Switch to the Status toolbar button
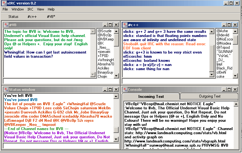 [13, 17]
